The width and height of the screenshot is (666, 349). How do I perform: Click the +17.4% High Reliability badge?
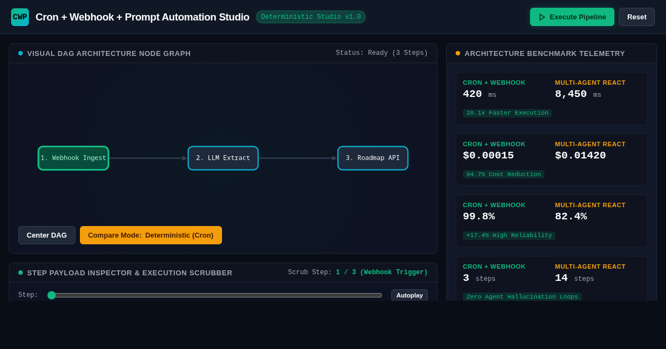(x=509, y=235)
